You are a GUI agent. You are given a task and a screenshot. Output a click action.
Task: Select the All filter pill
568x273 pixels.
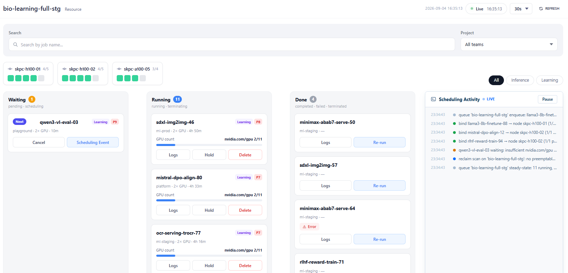496,80
